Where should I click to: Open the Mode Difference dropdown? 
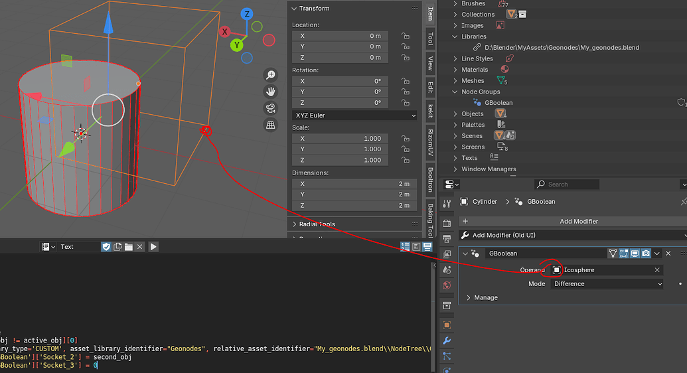tap(607, 284)
